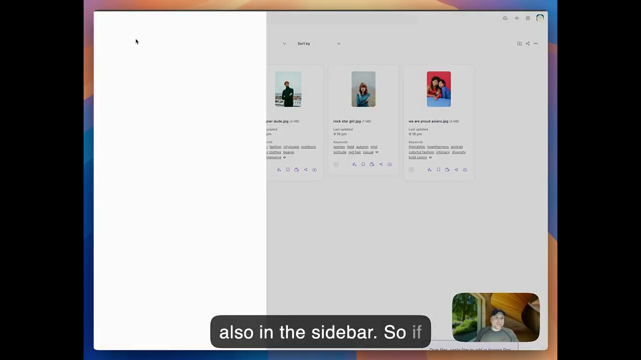This screenshot has height=360, width=641.
Task: Click the 'solitude' keyword
Action: click(x=340, y=152)
